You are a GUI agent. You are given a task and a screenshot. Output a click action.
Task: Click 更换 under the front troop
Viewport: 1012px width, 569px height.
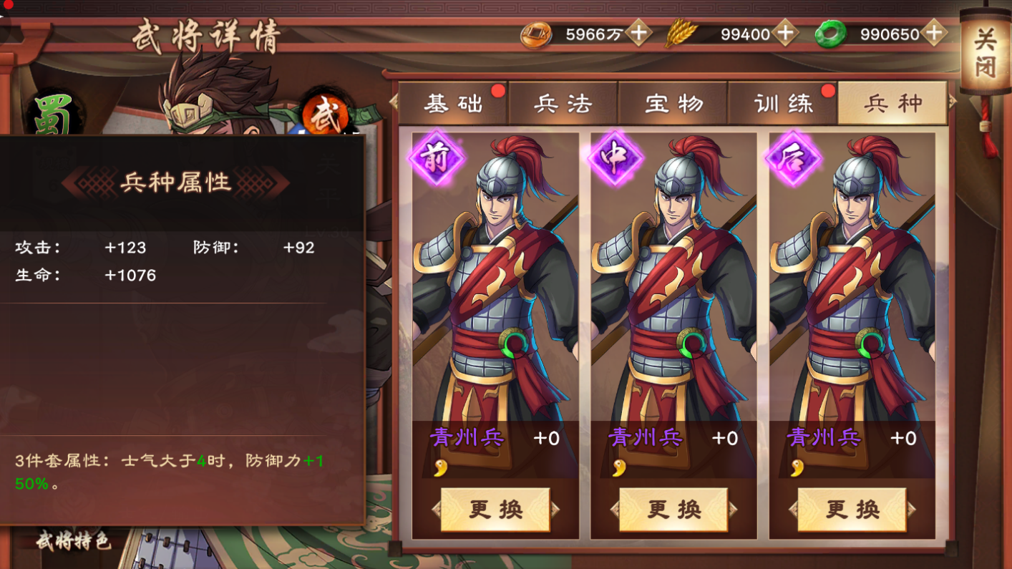pos(495,510)
